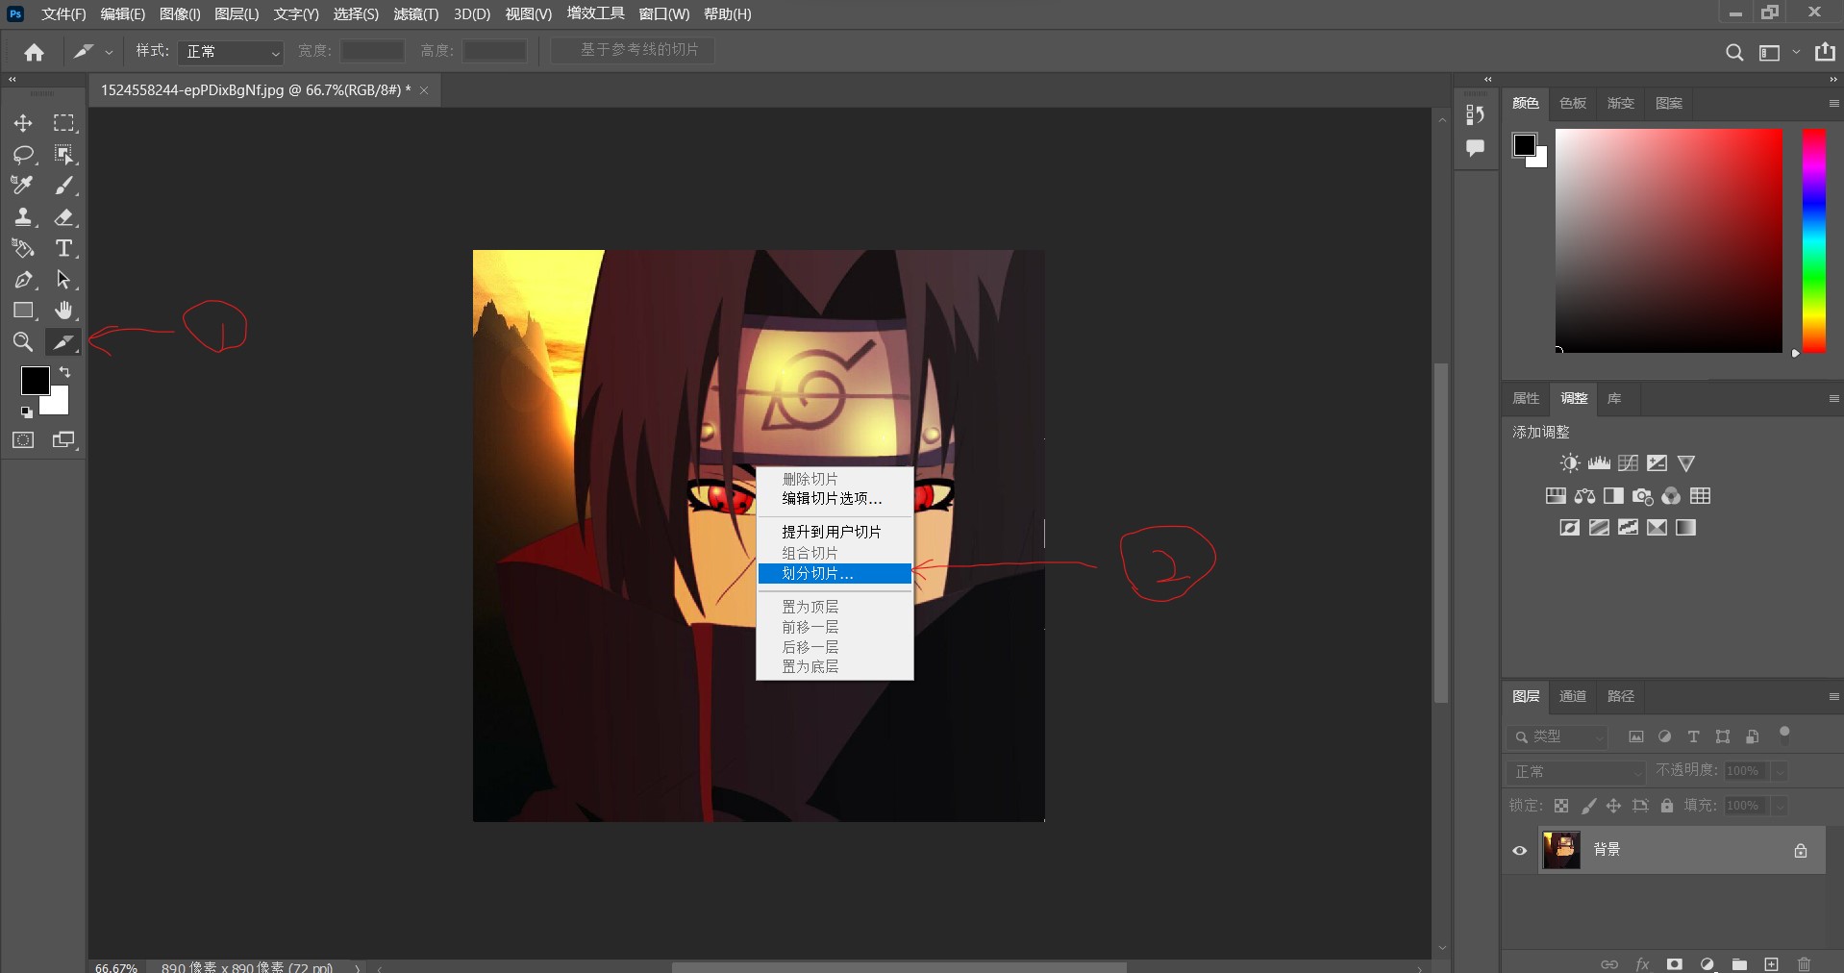
Task: Select the Paint Bucket tool
Action: (x=23, y=248)
